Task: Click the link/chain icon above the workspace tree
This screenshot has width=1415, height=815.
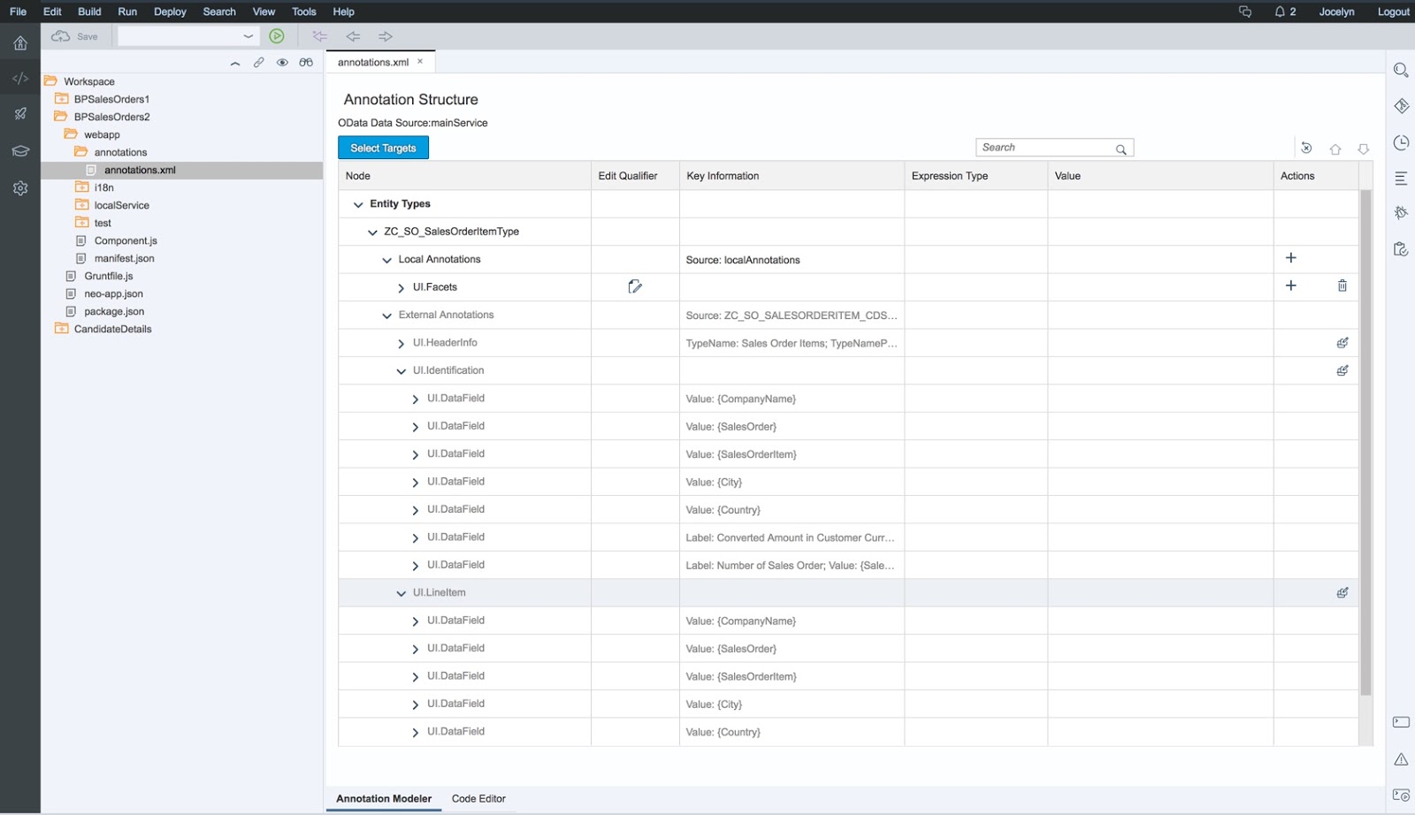Action: click(x=258, y=62)
